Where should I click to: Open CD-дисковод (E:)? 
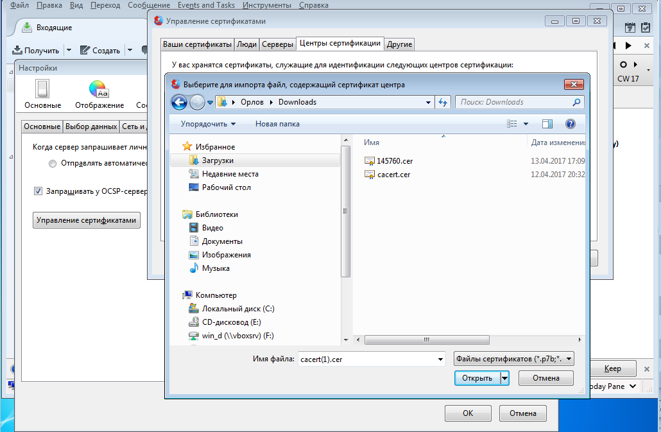click(225, 322)
